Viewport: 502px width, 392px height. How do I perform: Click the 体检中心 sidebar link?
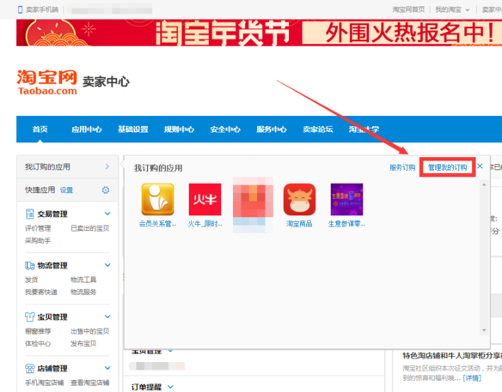(38, 343)
